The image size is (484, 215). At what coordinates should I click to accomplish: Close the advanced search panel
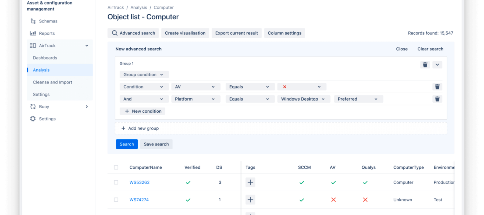click(x=402, y=49)
